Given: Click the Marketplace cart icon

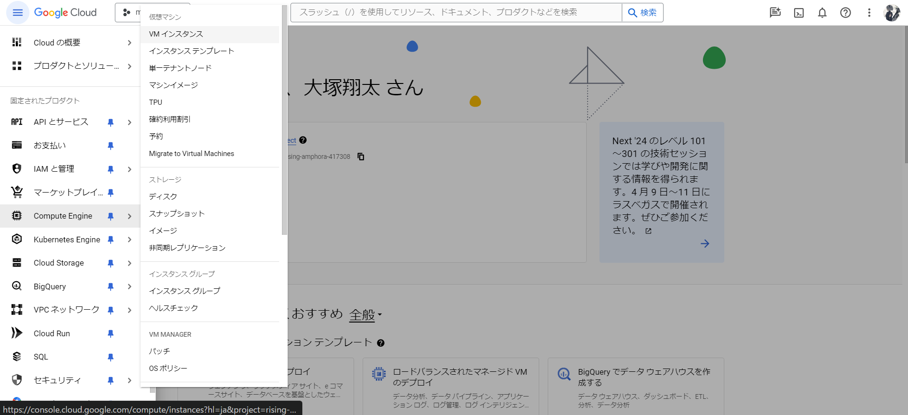Looking at the screenshot, I should [17, 192].
